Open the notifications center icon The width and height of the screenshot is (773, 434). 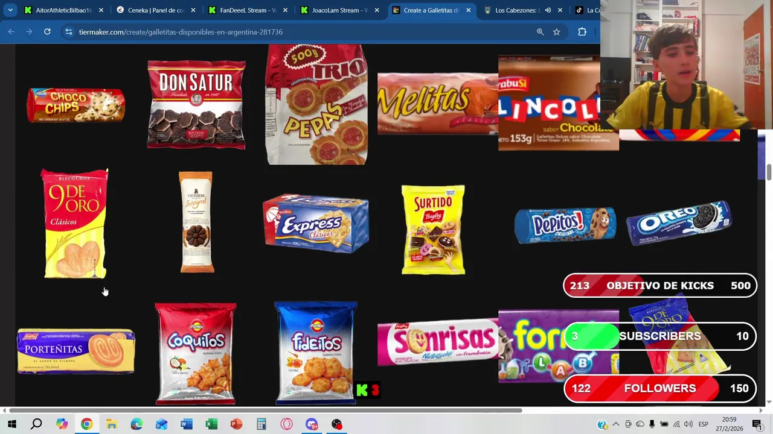coord(757,424)
